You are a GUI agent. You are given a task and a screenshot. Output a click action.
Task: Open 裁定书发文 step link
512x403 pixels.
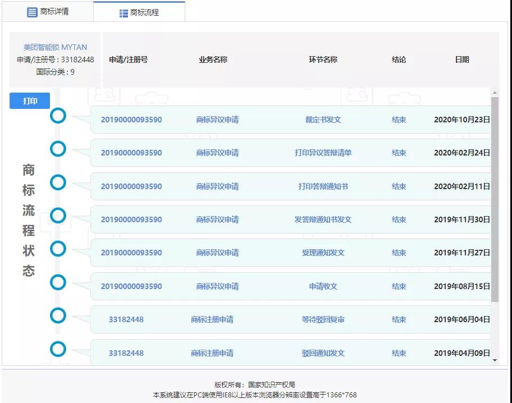(323, 120)
